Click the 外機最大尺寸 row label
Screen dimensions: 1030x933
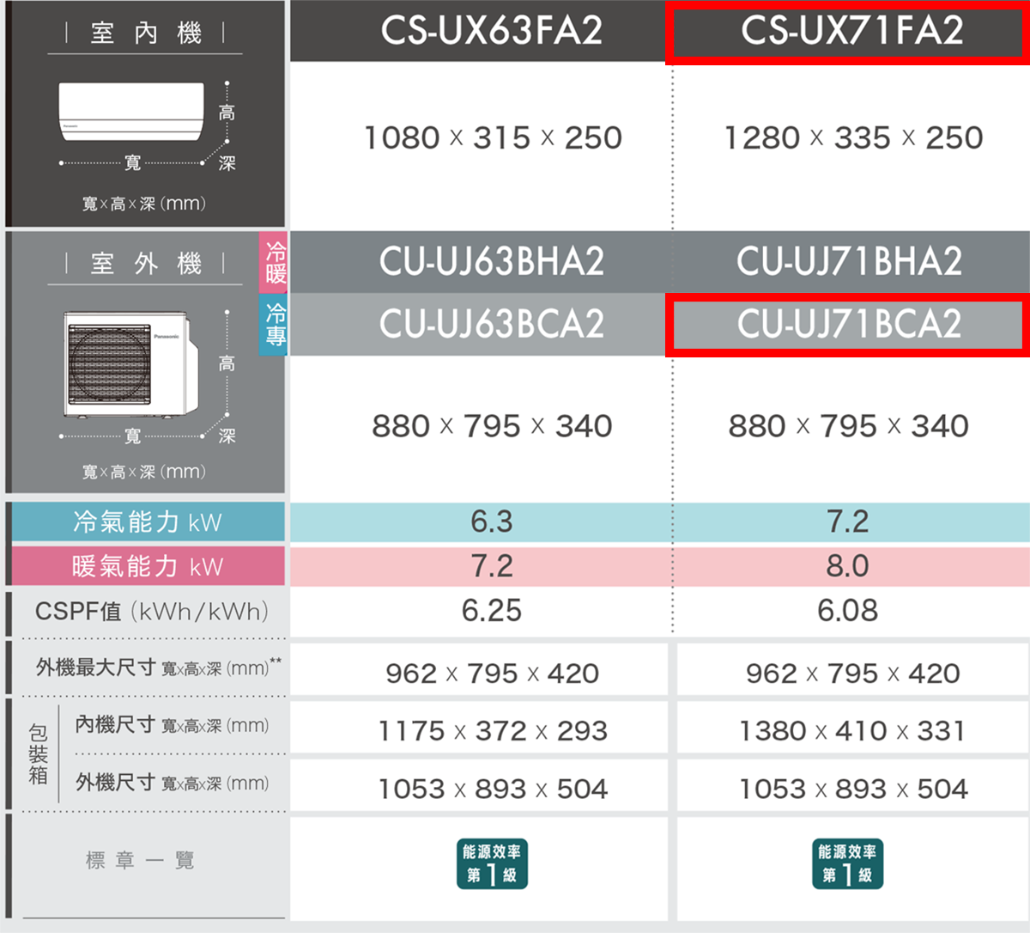pyautogui.click(x=159, y=668)
